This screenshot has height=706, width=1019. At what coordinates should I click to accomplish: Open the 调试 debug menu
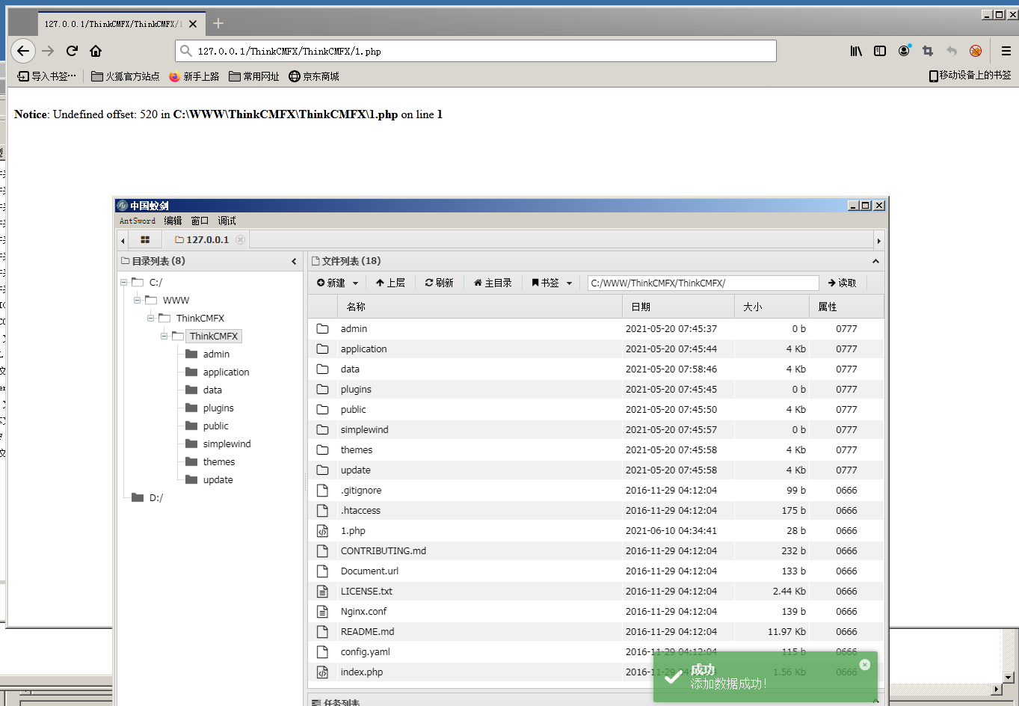(x=227, y=221)
